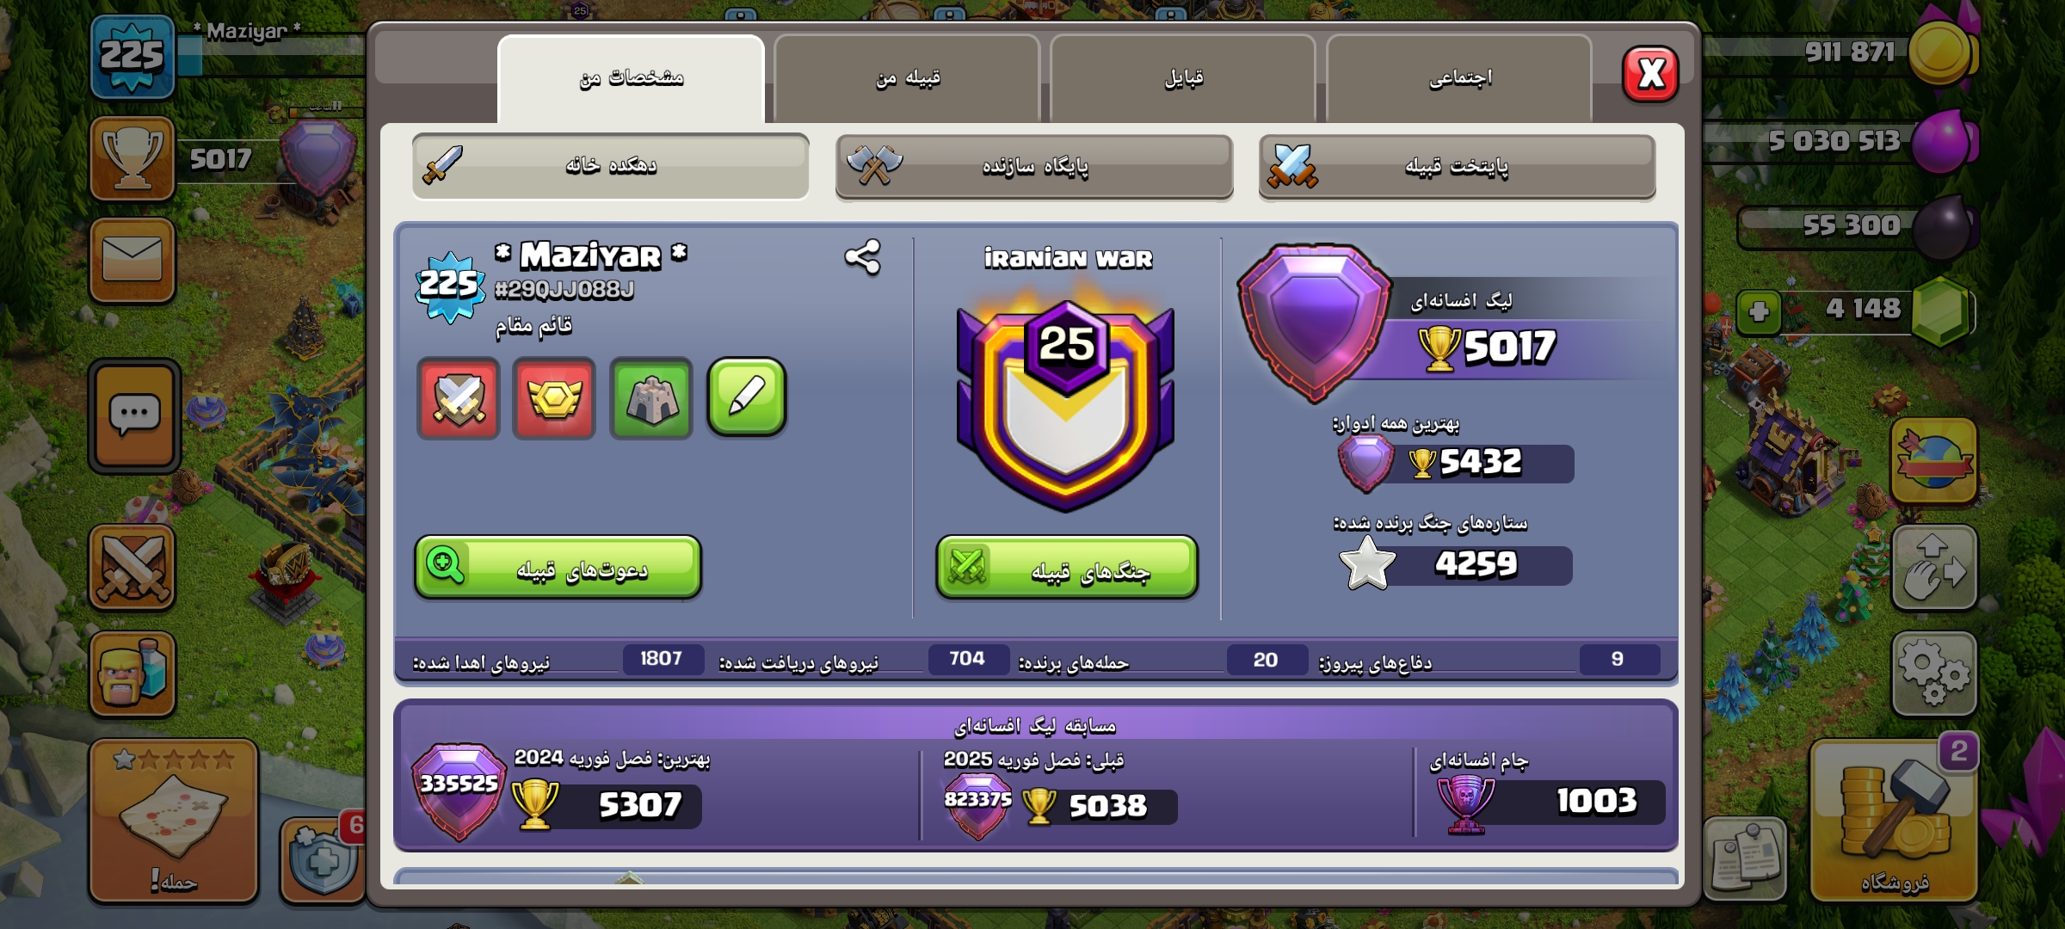Click the gold helmet red badge
The height and width of the screenshot is (929, 2065).
tap(554, 398)
